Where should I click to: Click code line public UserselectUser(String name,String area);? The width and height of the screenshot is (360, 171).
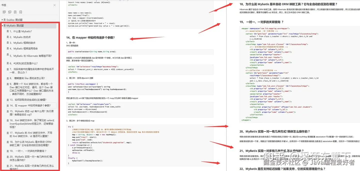(x=92, y=52)
